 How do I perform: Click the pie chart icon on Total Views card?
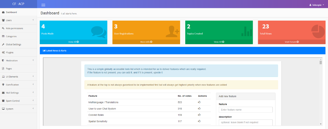318,31
